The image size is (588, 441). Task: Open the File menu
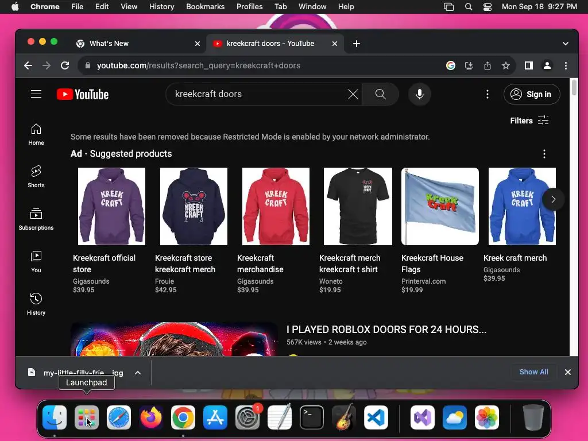(78, 7)
